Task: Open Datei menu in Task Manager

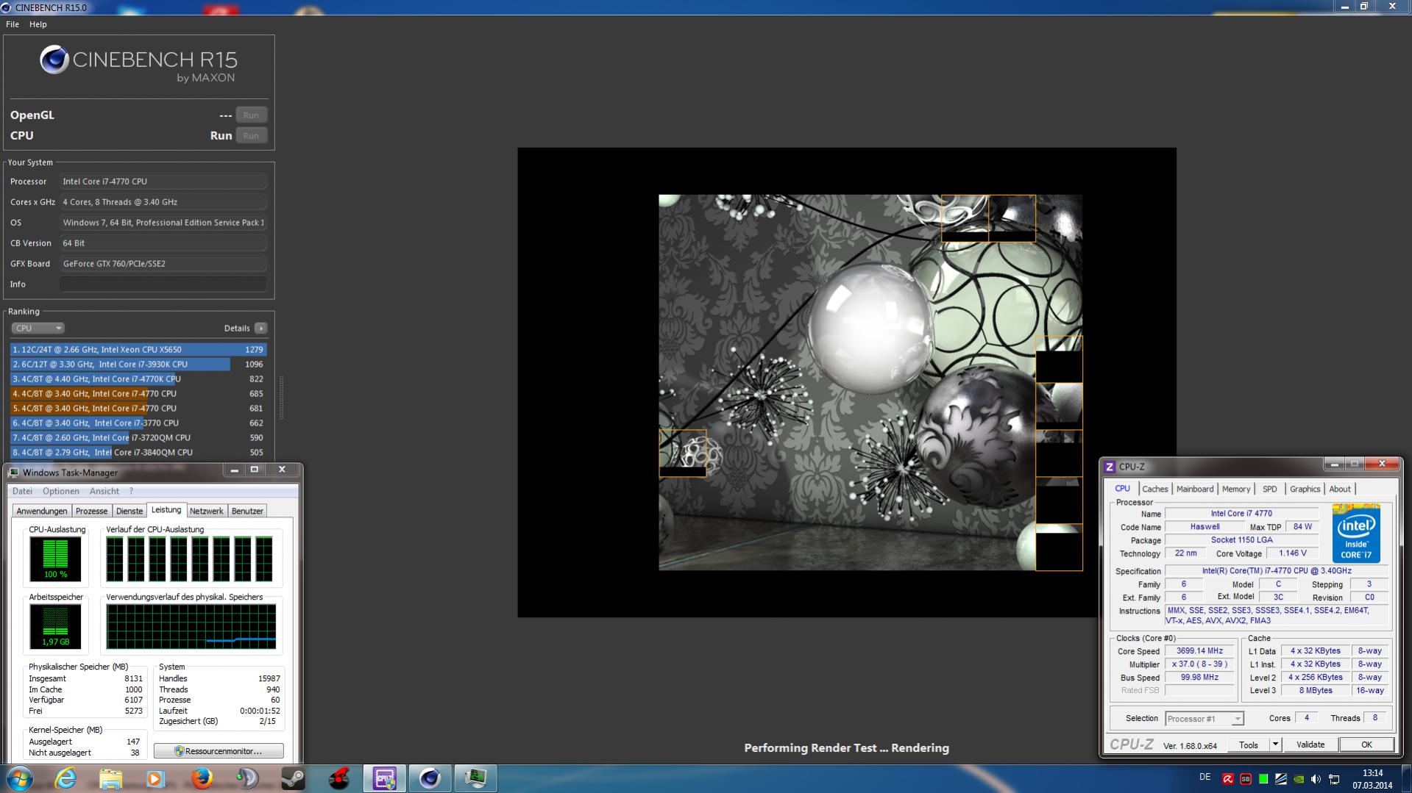Action: coord(22,491)
